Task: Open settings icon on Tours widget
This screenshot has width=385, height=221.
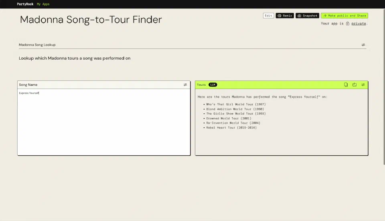Action: click(363, 85)
